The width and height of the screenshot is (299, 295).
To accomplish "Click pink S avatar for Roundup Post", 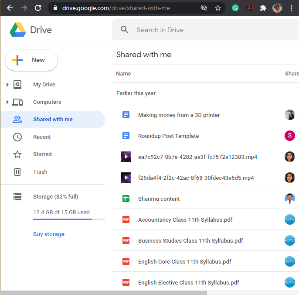I will 290,136.
